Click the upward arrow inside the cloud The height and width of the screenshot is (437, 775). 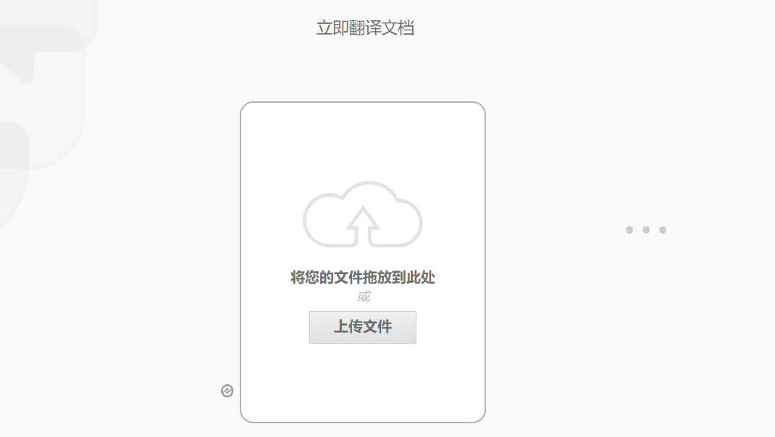pyautogui.click(x=363, y=225)
